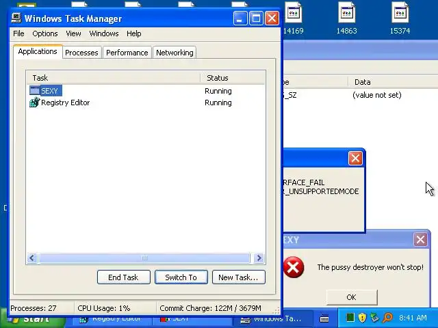Close the Windows Task Manager window
The height and width of the screenshot is (328, 438).
click(x=272, y=18)
